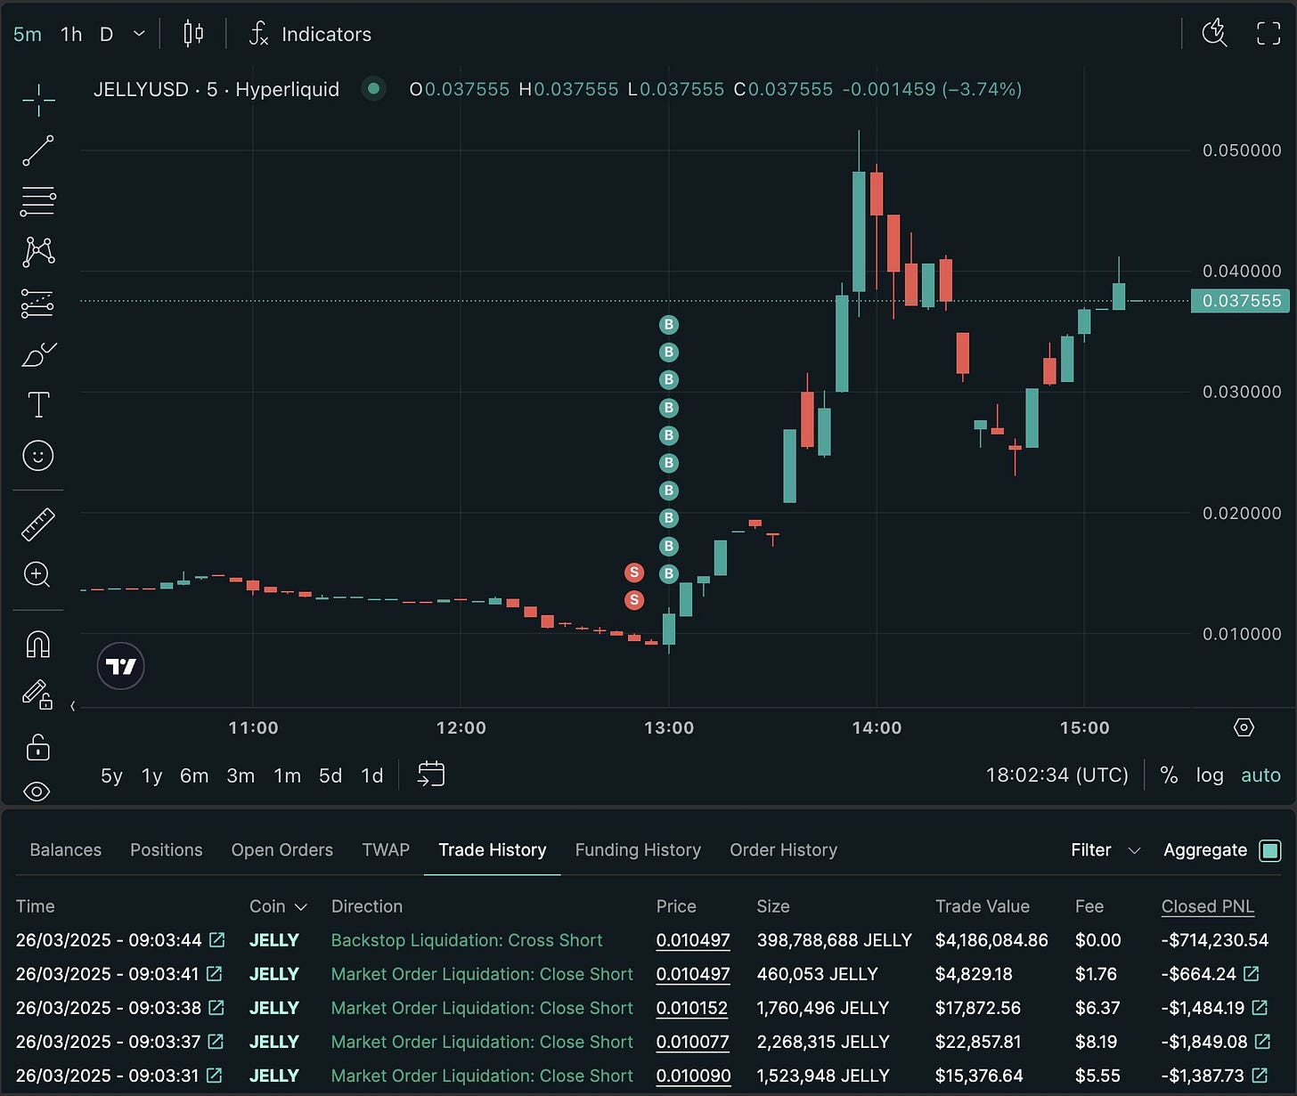This screenshot has height=1096, width=1297.
Task: Switch to the Open Orders tab
Action: click(x=282, y=849)
